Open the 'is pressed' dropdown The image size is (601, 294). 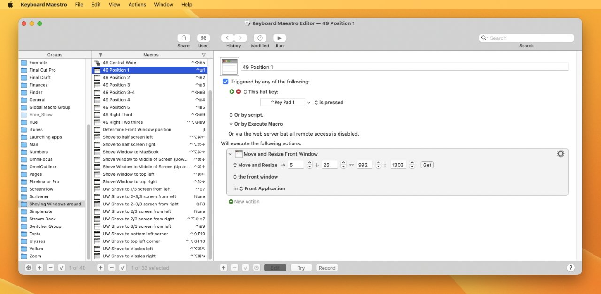316,102
